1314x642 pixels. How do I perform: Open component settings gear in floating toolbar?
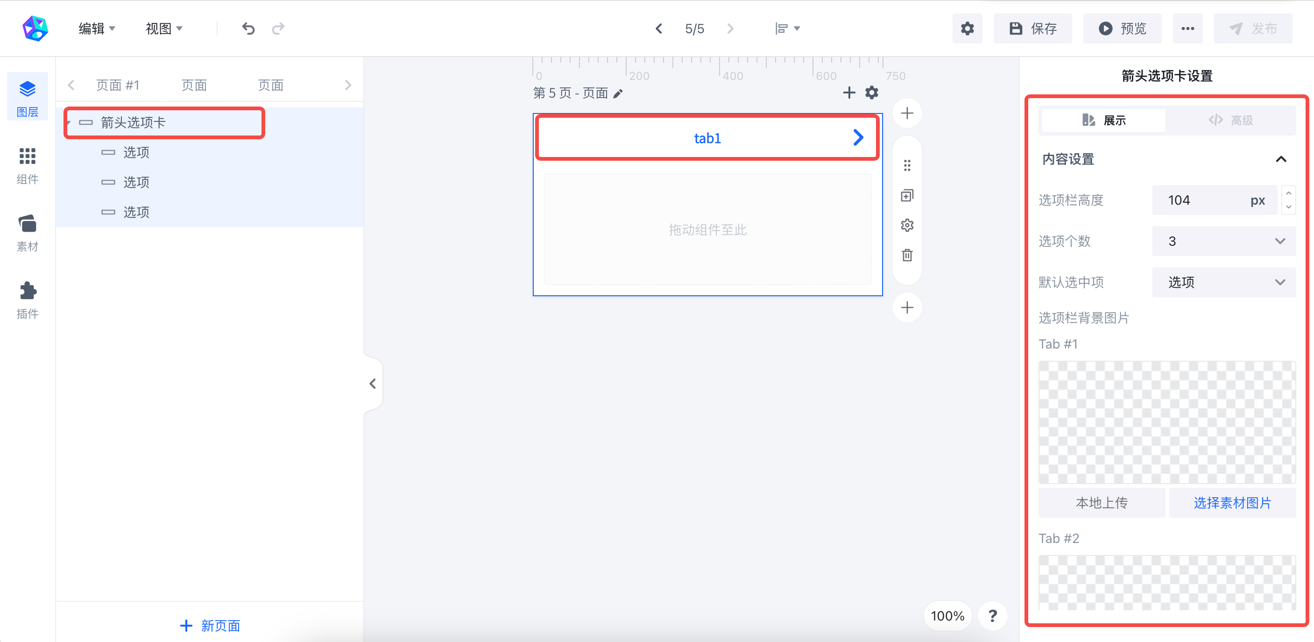pyautogui.click(x=907, y=225)
